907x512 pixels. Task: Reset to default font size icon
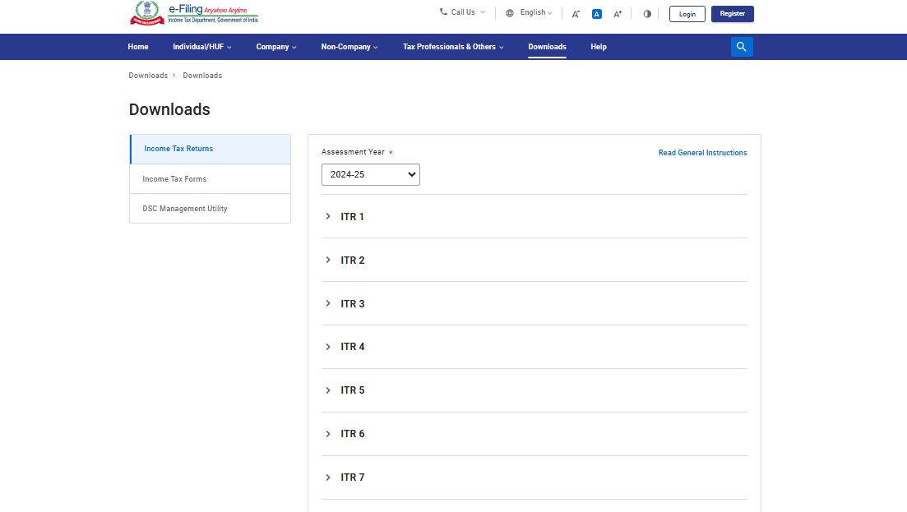(597, 14)
